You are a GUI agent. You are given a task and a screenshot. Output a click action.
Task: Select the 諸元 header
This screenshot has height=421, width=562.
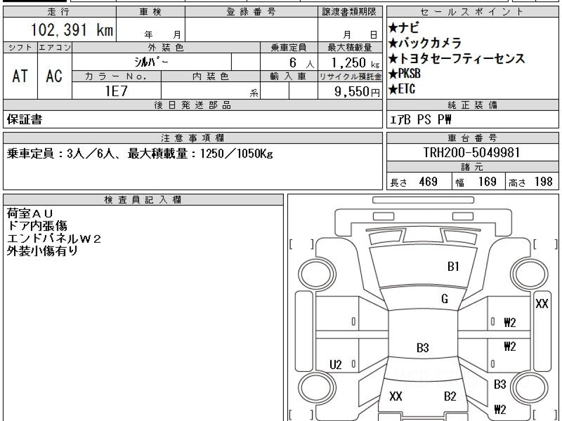coord(473,167)
